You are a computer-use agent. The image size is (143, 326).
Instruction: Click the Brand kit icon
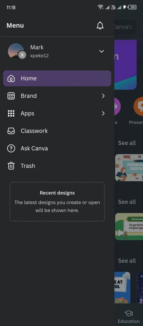point(11,96)
